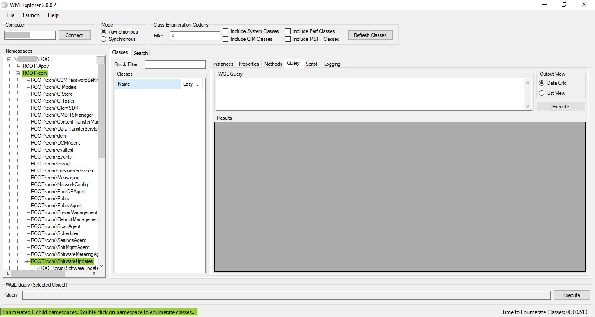Click the WMI Explorer application icon

pyautogui.click(x=4, y=5)
